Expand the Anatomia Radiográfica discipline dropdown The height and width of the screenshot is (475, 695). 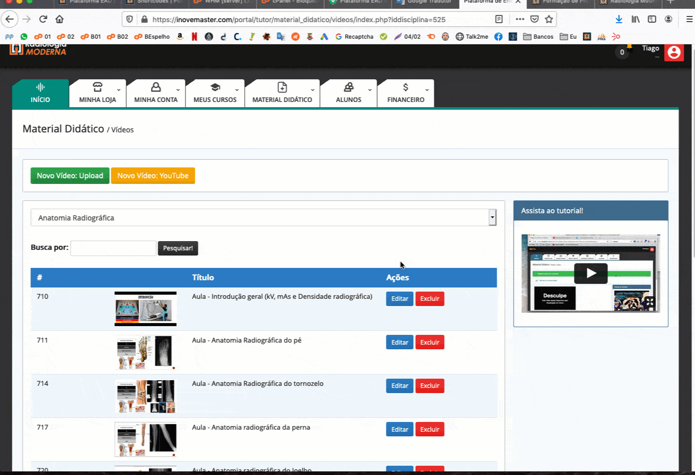493,218
